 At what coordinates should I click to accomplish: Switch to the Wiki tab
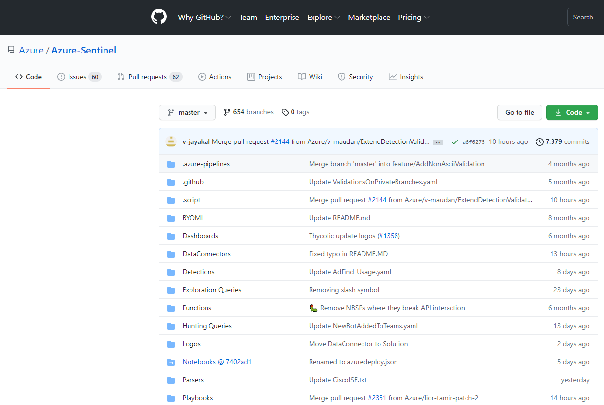(310, 77)
